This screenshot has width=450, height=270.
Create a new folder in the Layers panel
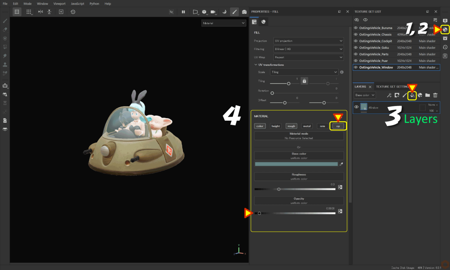[x=428, y=95]
